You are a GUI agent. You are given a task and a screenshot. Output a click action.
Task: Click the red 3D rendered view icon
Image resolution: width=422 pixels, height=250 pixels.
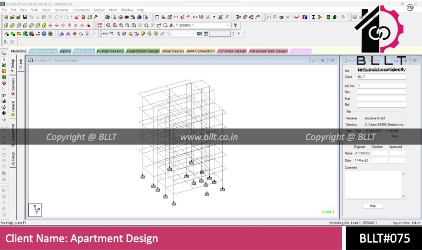tap(172, 25)
